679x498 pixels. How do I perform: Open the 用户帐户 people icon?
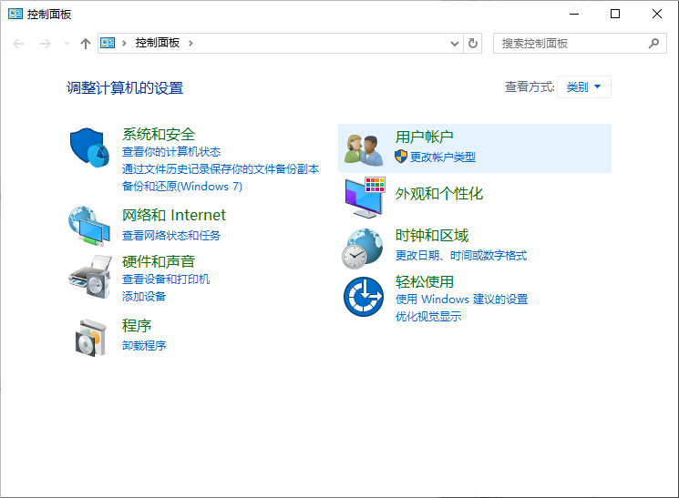tap(364, 149)
